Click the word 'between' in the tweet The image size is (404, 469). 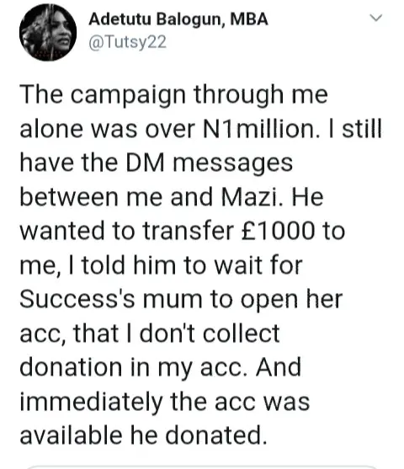click(69, 197)
